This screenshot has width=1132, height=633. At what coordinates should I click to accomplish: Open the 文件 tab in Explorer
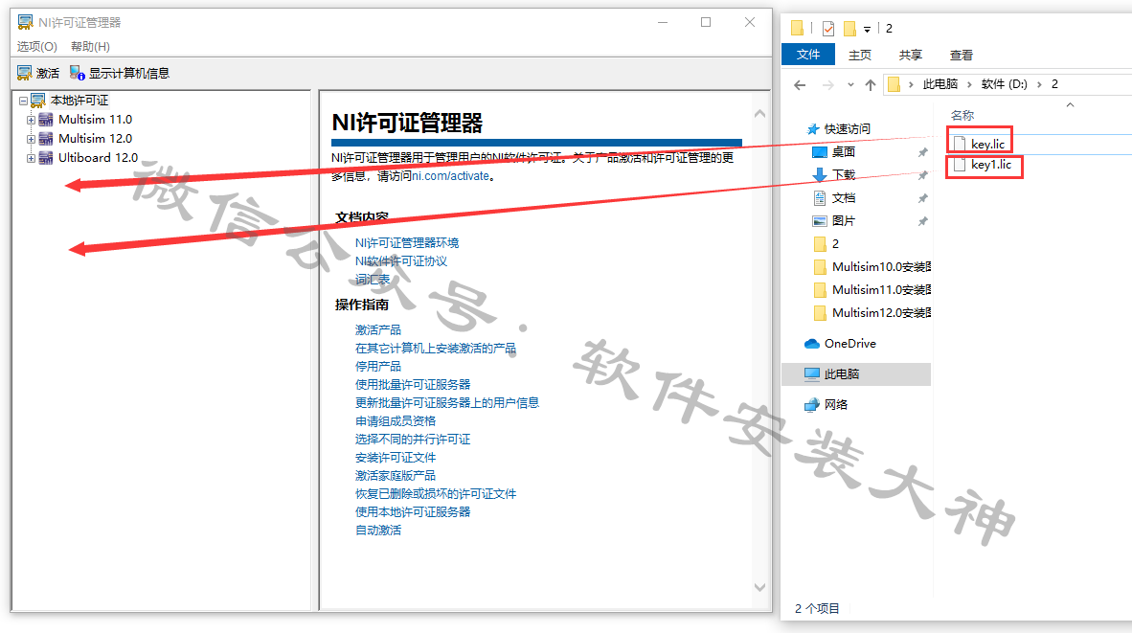(x=808, y=55)
